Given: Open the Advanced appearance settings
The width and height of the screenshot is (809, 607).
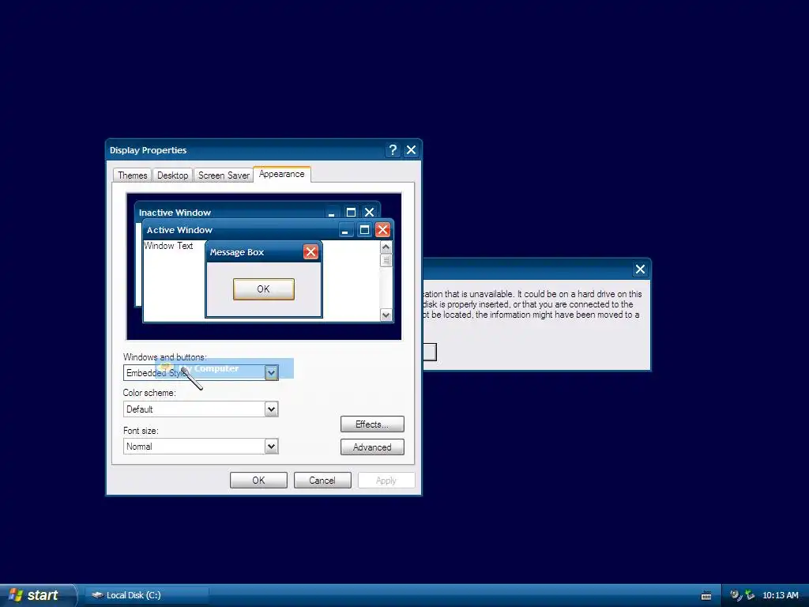Looking at the screenshot, I should coord(372,447).
